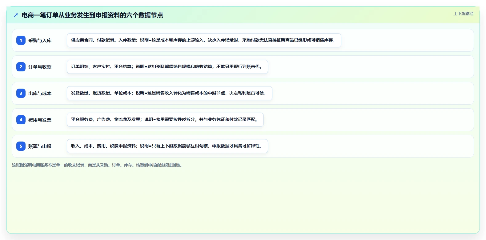Click the arrow icon beside the title

[x=16, y=15]
